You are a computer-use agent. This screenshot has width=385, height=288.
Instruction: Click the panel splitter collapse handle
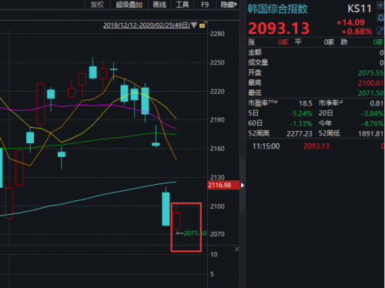[243, 185]
